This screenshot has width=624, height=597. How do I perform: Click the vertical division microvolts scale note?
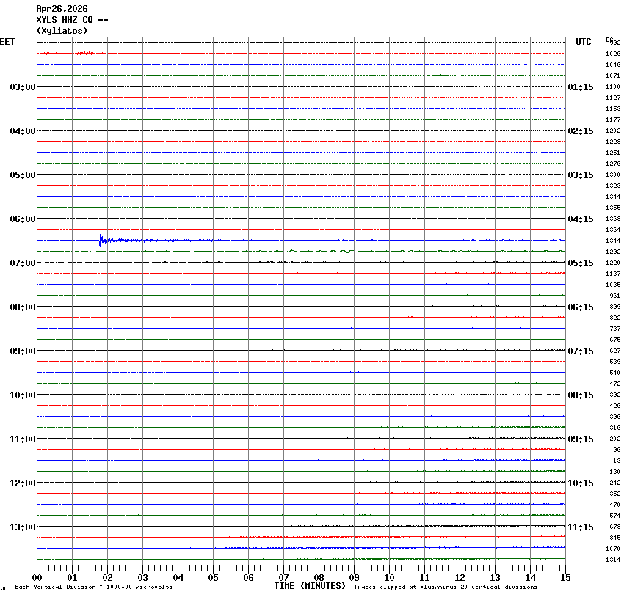(93, 587)
